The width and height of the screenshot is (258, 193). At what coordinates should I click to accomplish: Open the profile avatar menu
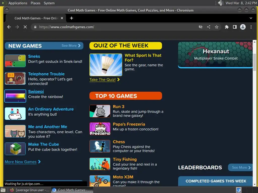click(243, 27)
